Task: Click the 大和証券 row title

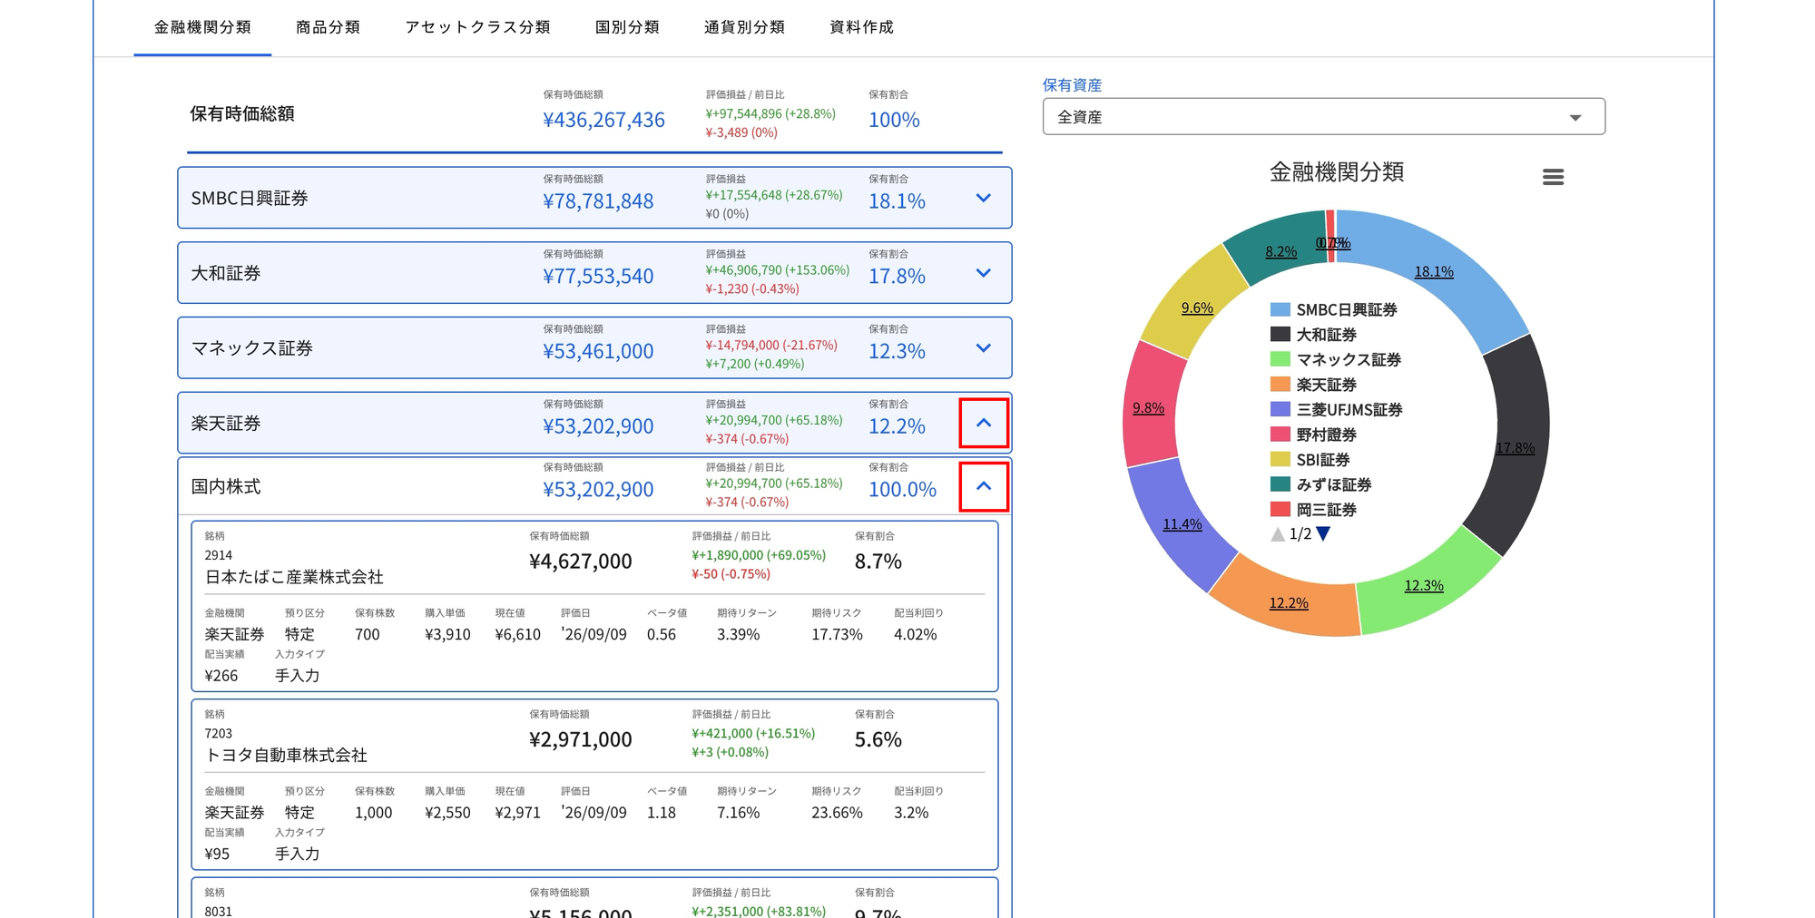Action: (x=225, y=274)
